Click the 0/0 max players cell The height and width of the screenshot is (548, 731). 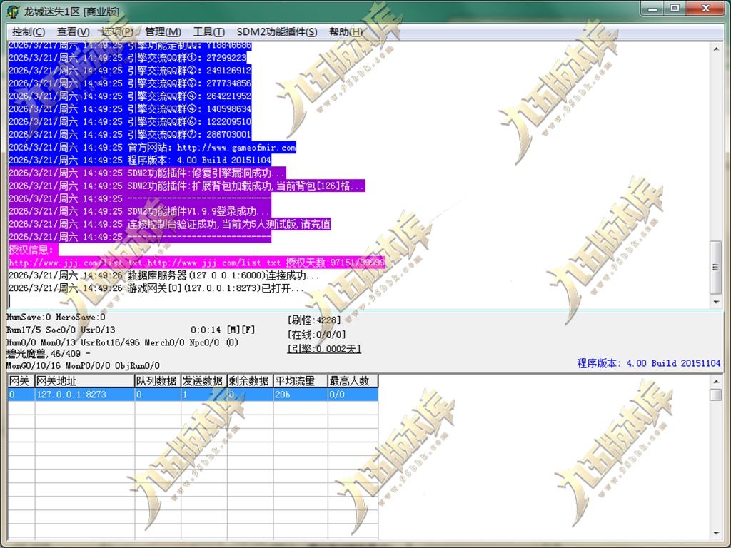pos(353,395)
